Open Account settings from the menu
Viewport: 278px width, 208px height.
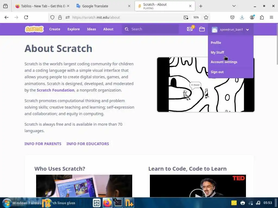[224, 62]
